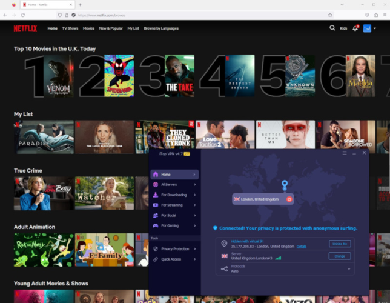Open the list all tabs chevron
390x303 pixels.
coord(342,5)
